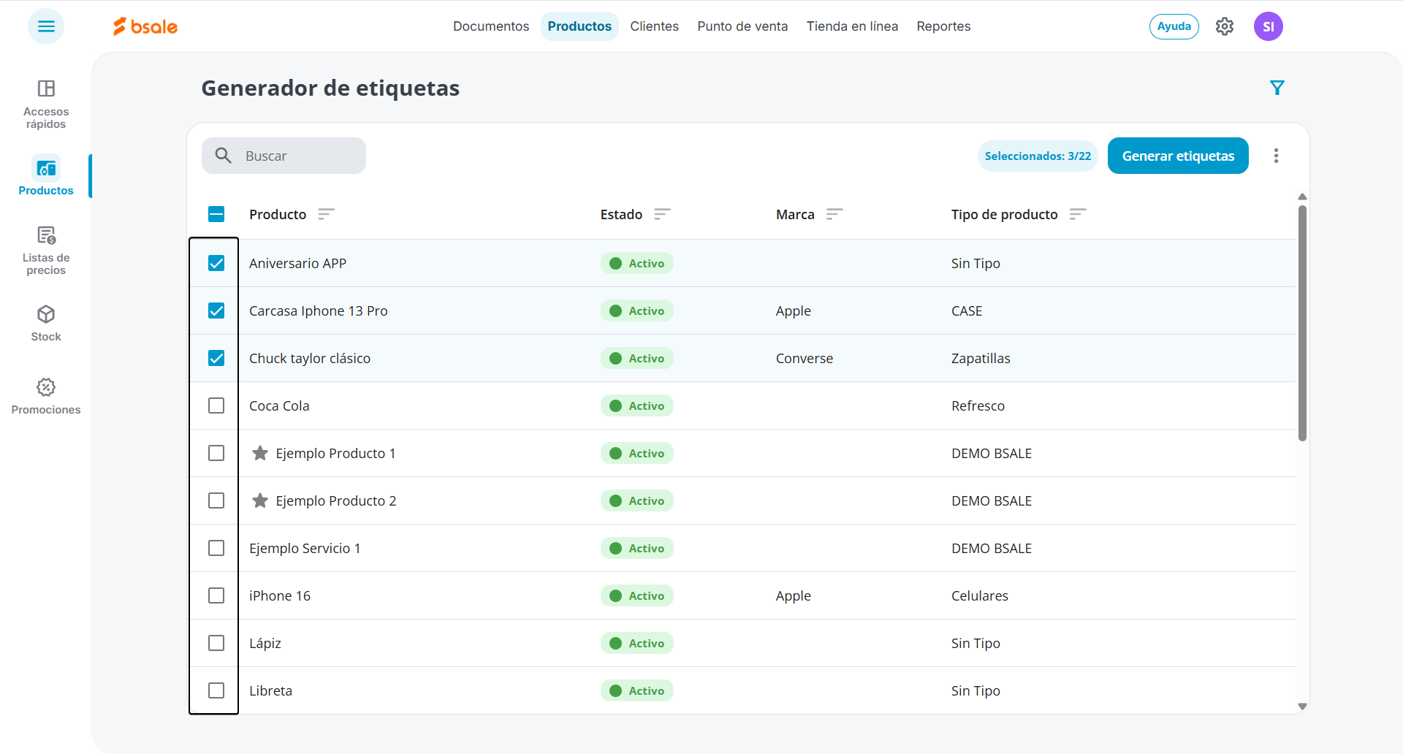Click the Converse brand cell
Viewport: 1403px width, 754px height.
click(x=805, y=358)
